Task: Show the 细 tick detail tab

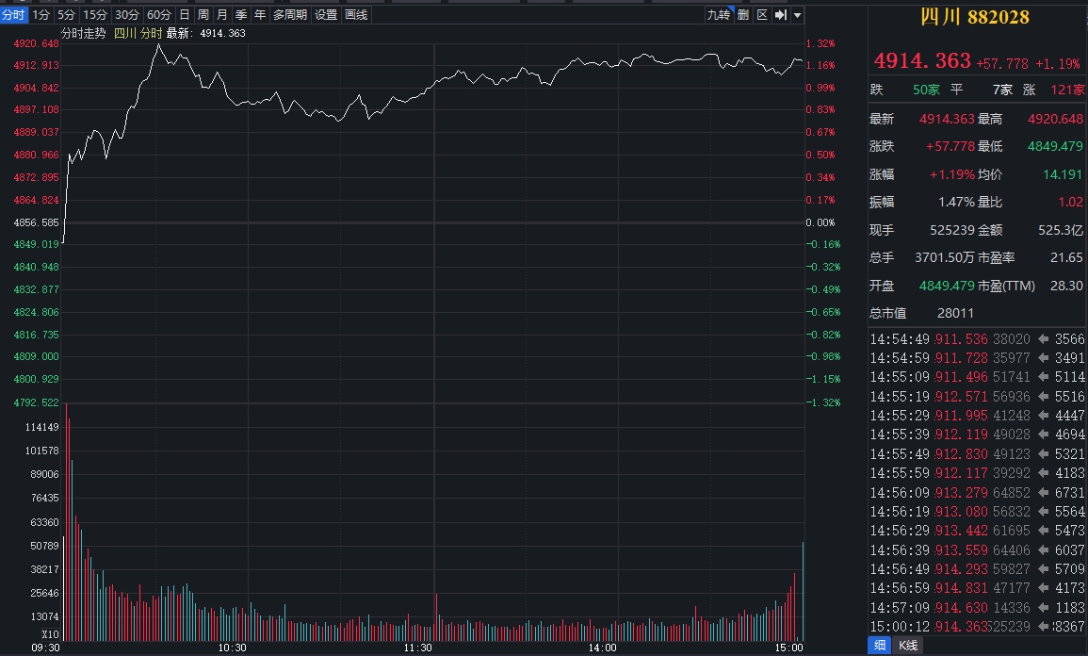Action: [880, 646]
